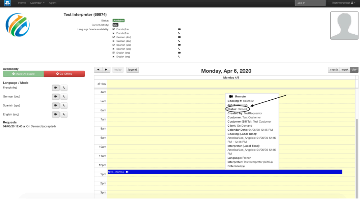Toggle English phone mode button
This screenshot has height=199, width=360.
(x=64, y=114)
